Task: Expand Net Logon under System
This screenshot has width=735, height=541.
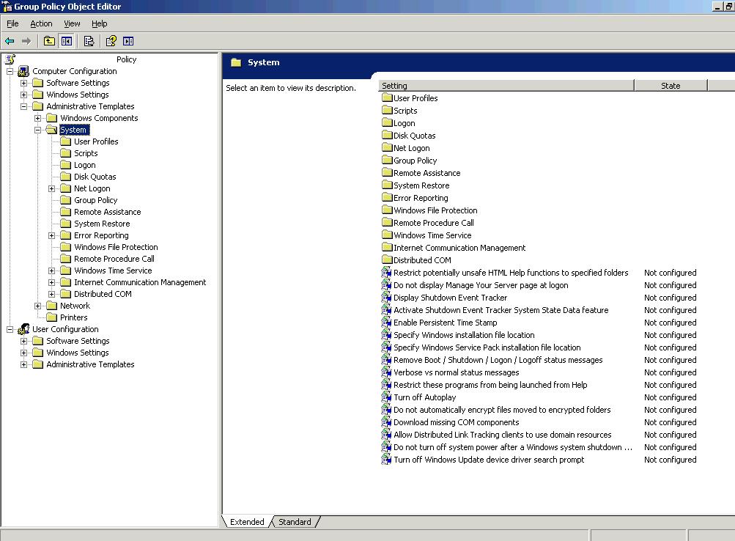Action: pyautogui.click(x=52, y=188)
